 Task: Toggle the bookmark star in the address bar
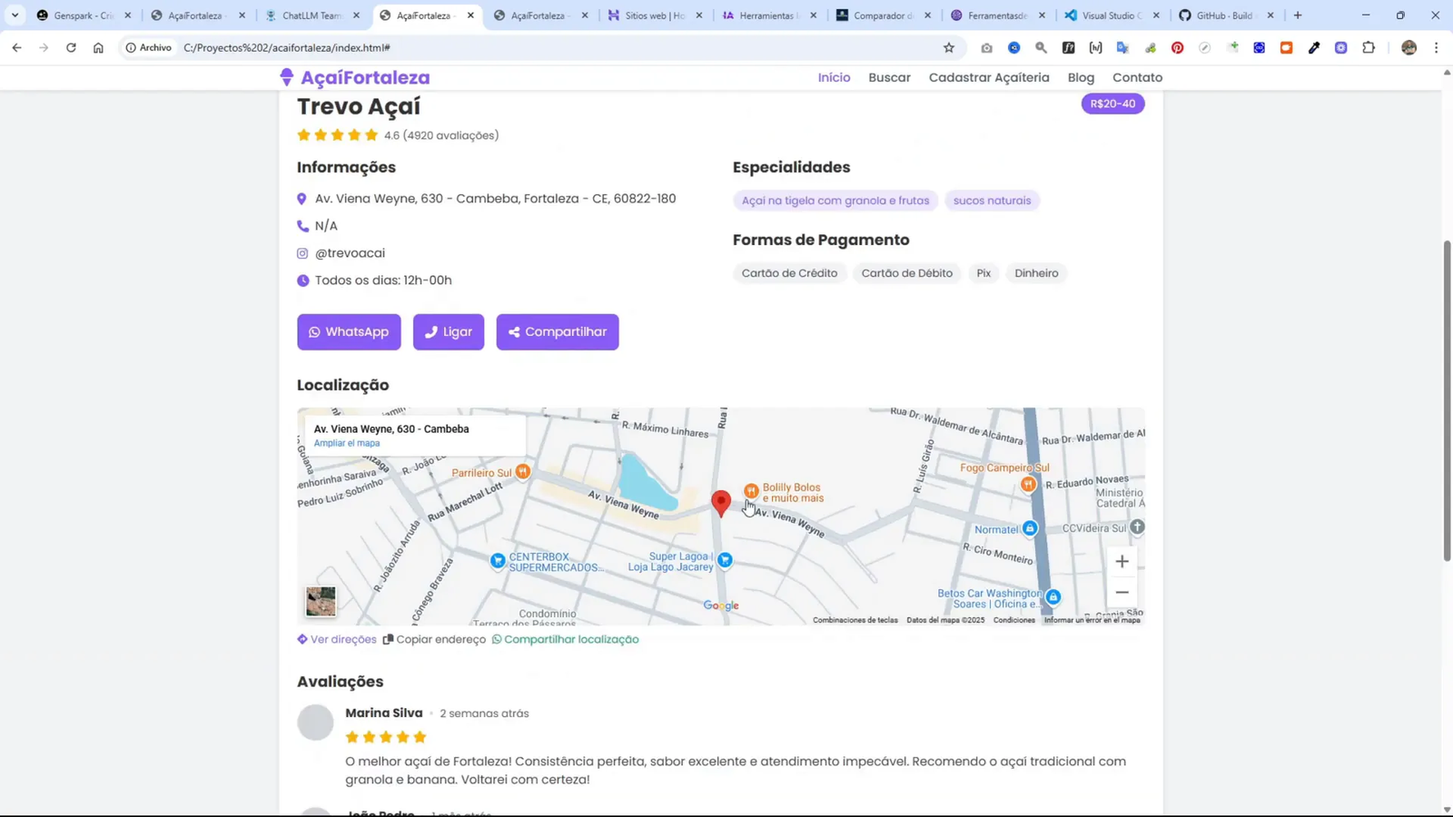click(x=947, y=47)
